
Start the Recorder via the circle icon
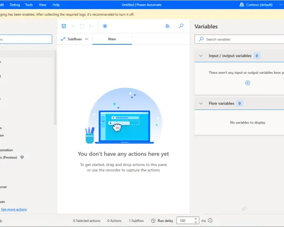pyautogui.click(x=105, y=26)
